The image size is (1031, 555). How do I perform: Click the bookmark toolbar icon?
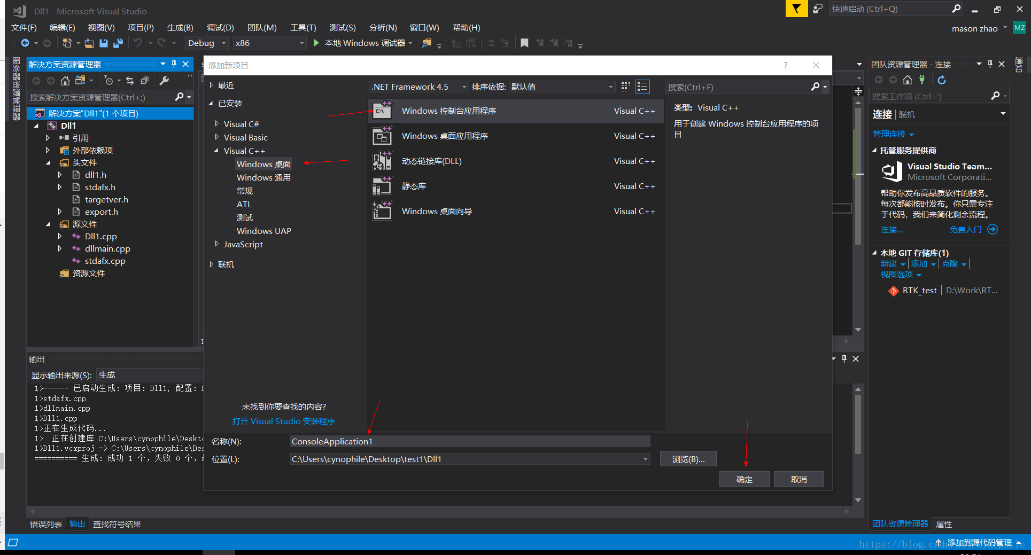click(524, 43)
